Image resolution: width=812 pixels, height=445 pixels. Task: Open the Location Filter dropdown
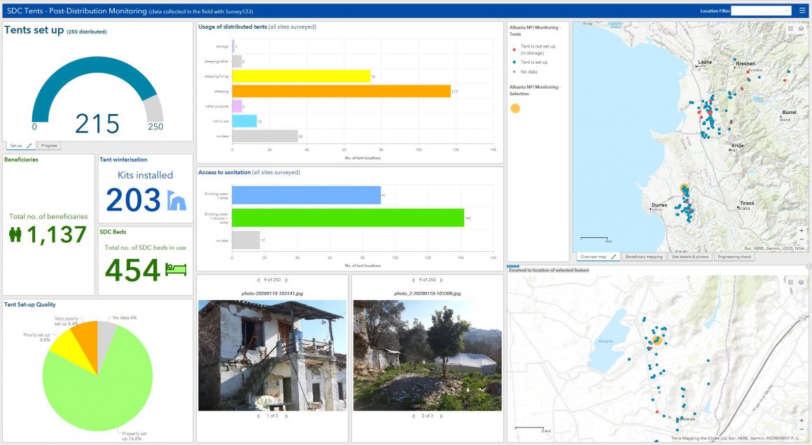[x=761, y=10]
